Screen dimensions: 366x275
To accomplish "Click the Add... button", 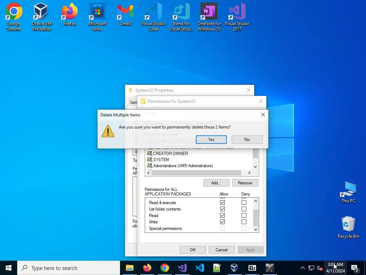I will point(216,183).
